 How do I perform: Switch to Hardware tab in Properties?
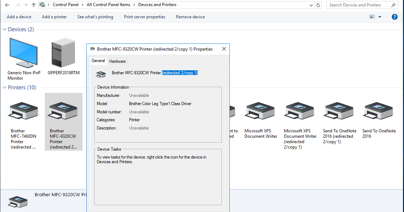coord(117,61)
